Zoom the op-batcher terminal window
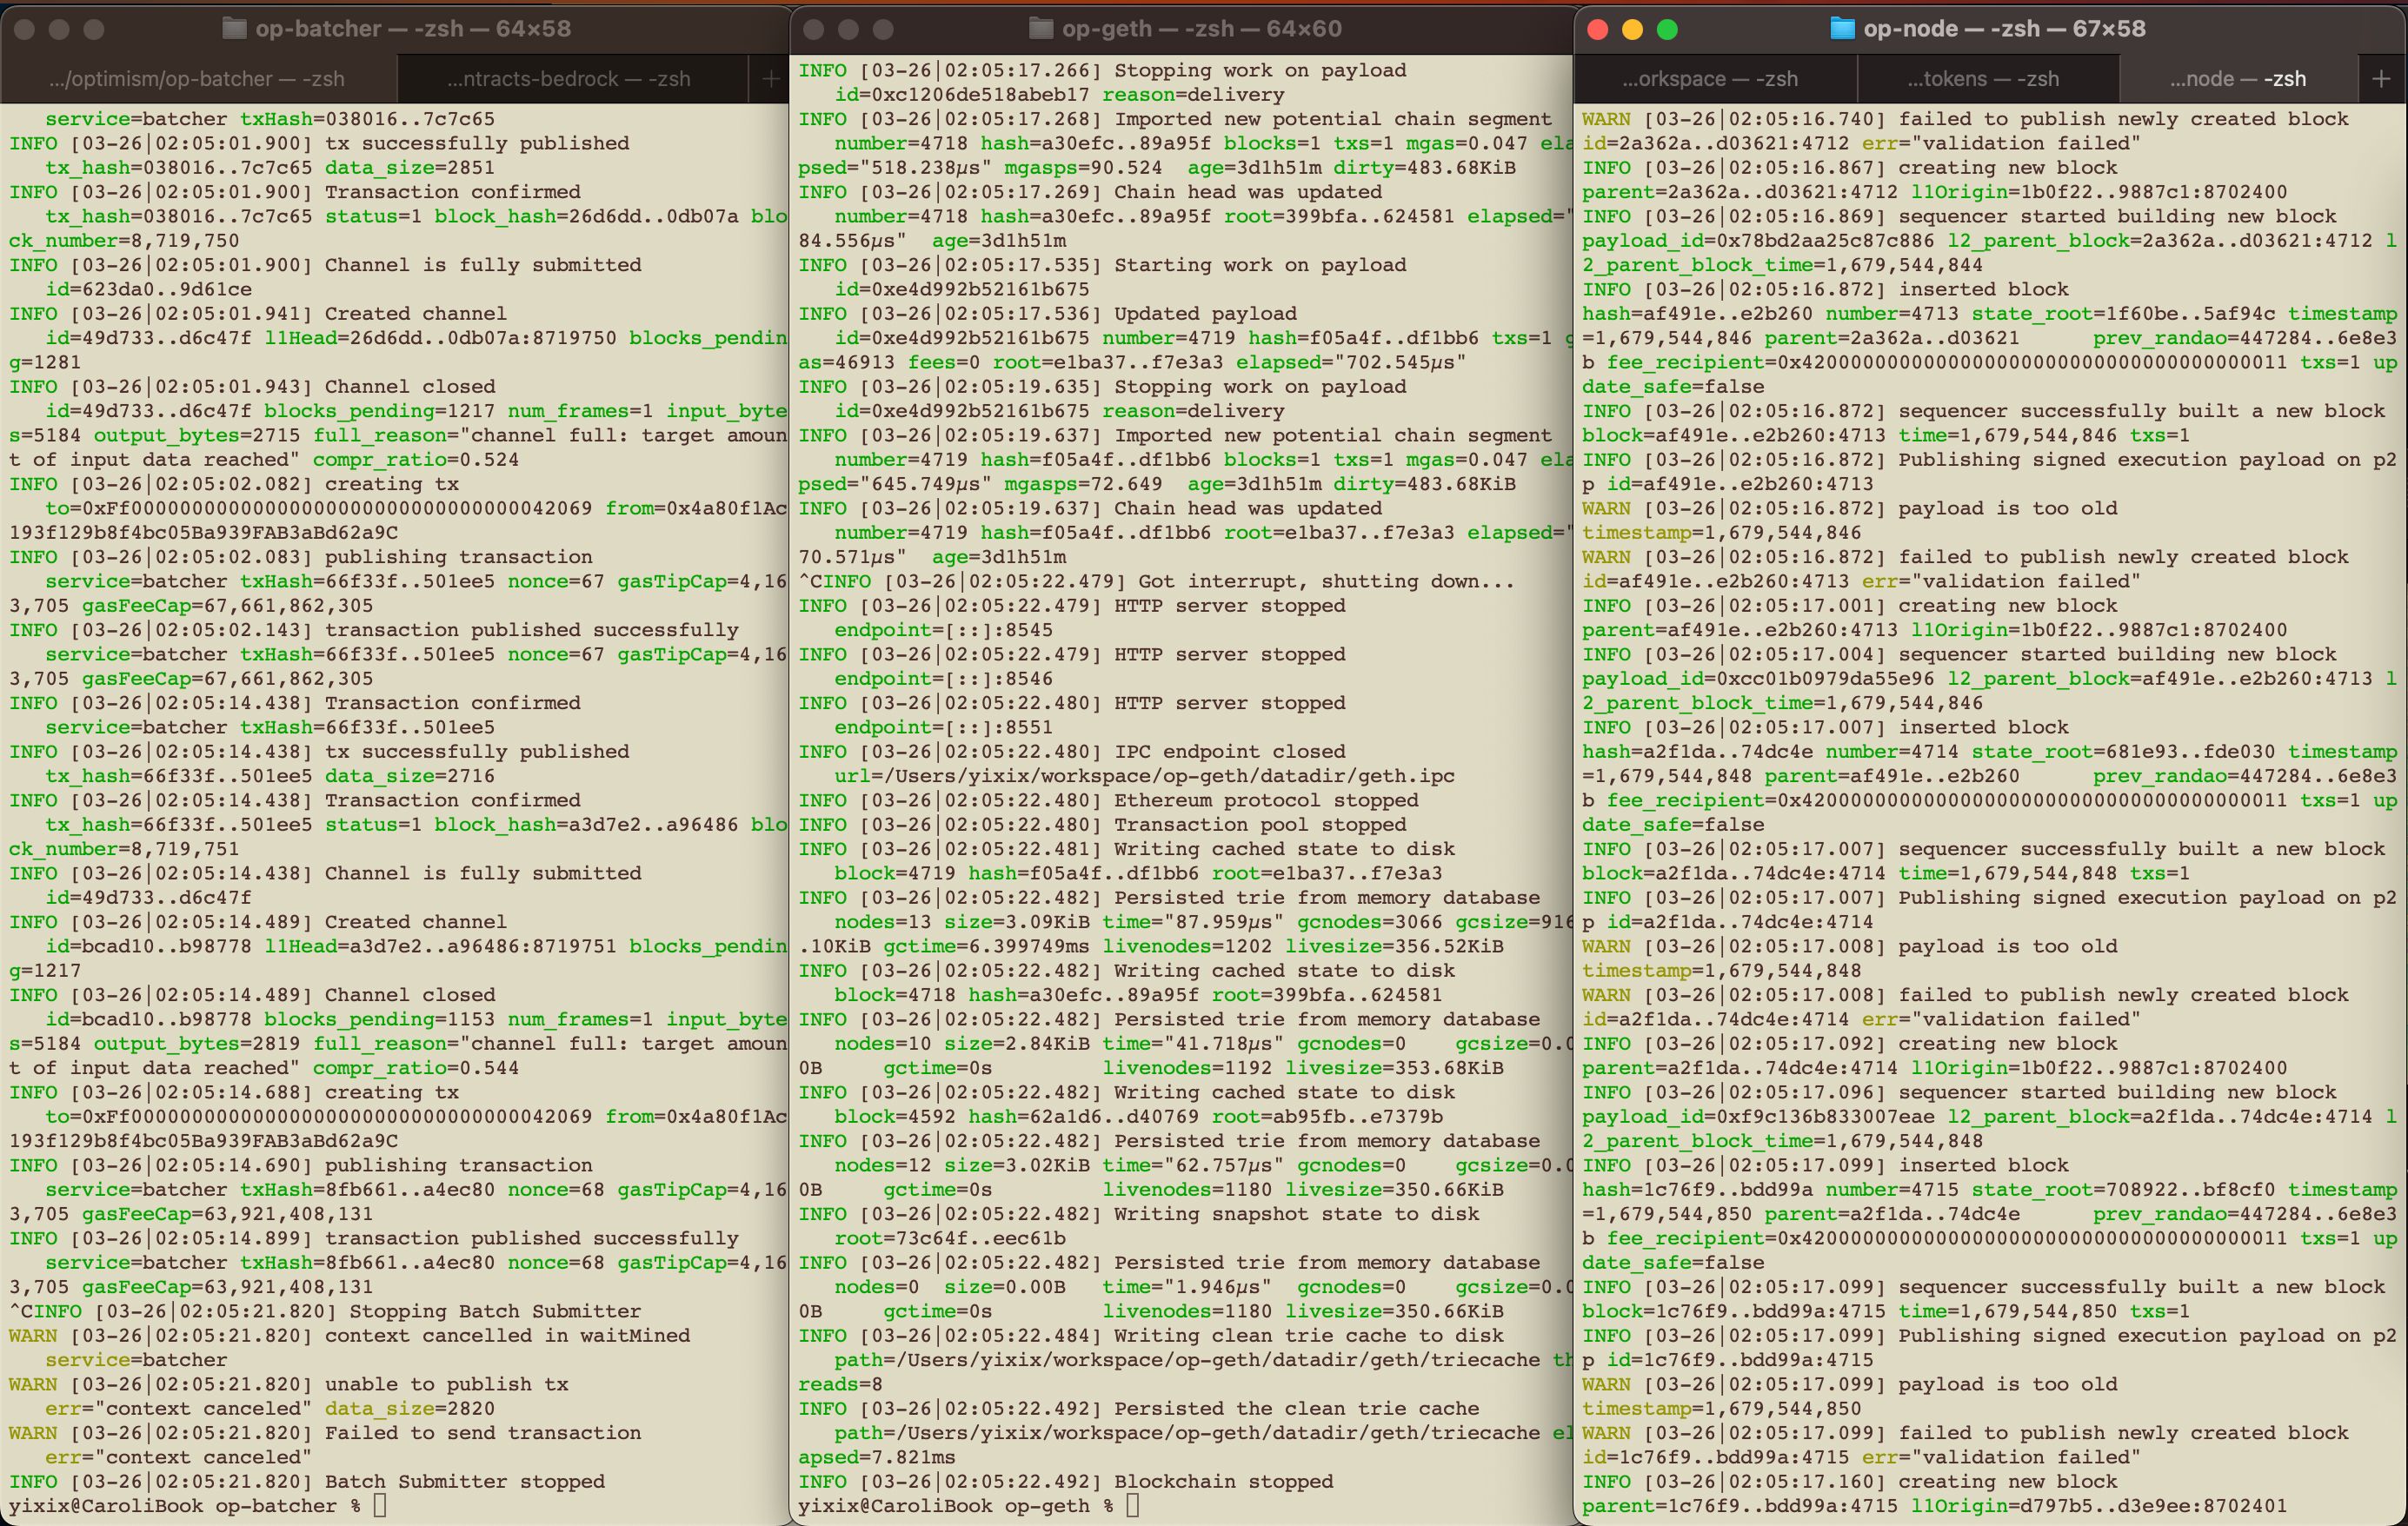The height and width of the screenshot is (1526, 2408). pyautogui.click(x=94, y=29)
